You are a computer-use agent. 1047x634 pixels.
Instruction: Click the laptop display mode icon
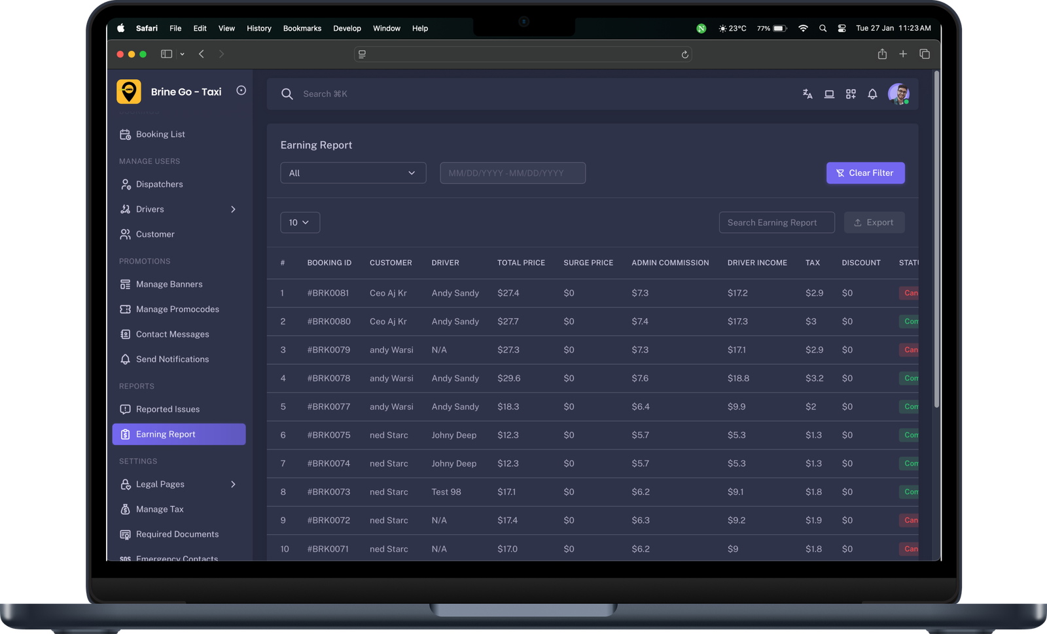829,94
